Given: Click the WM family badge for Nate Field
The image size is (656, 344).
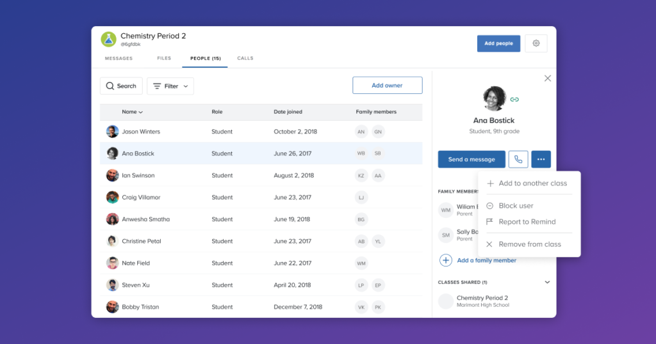Looking at the screenshot, I should pos(361,263).
